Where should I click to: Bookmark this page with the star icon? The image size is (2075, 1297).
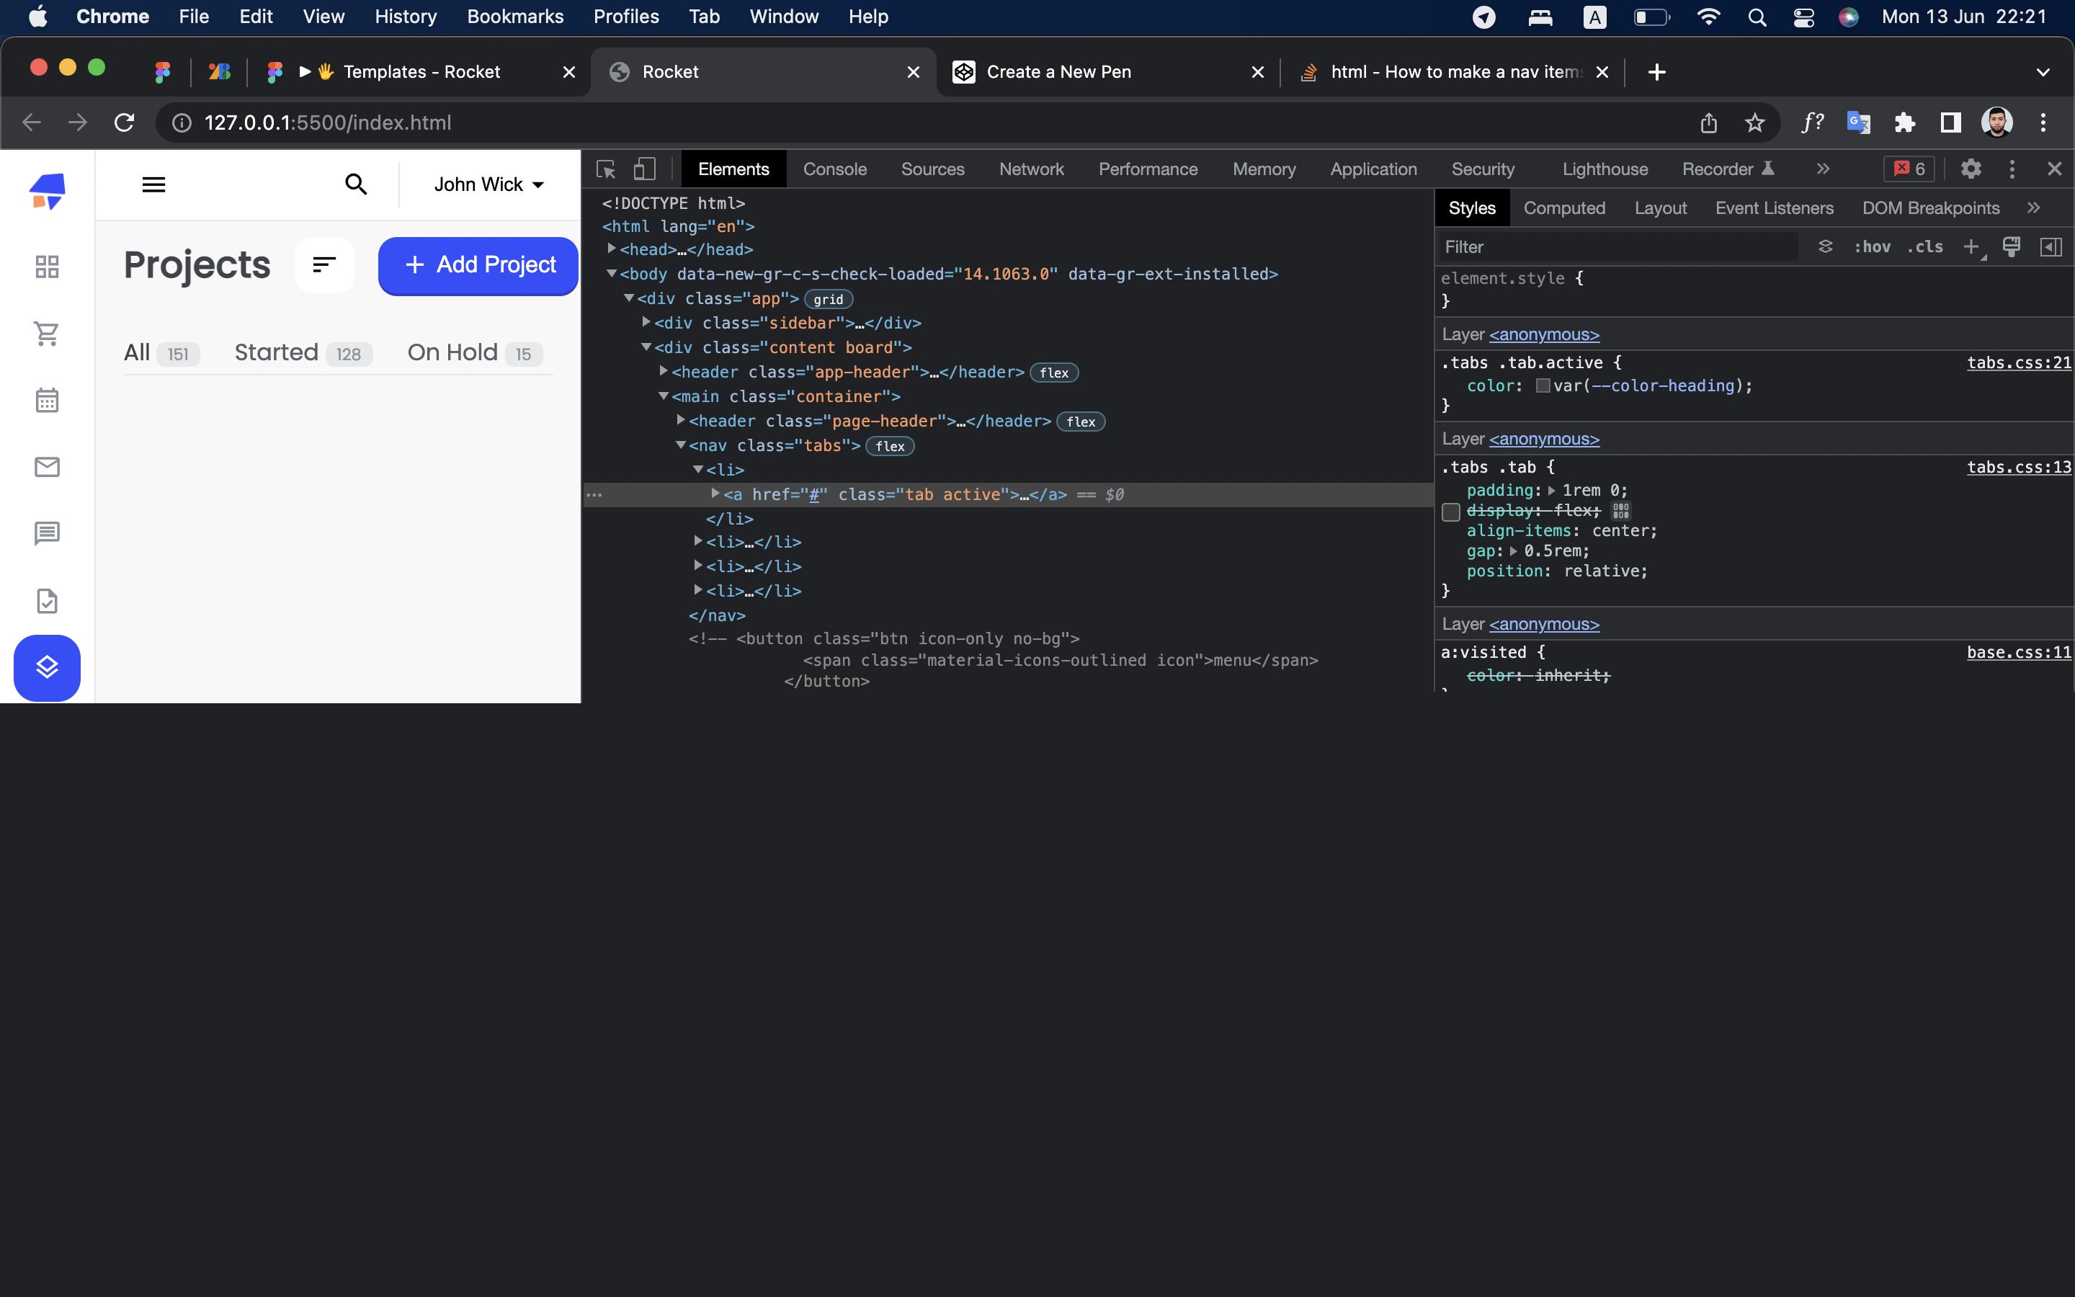coord(1754,122)
